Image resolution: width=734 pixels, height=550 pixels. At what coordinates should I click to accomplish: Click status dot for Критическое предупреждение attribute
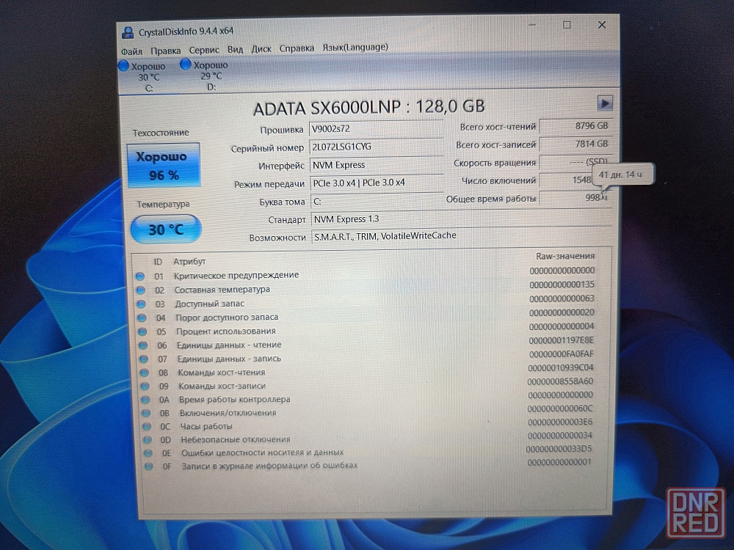(140, 276)
